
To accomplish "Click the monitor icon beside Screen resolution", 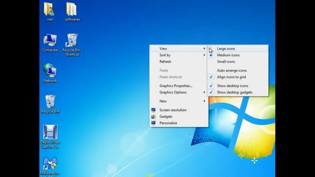I will pos(153,110).
